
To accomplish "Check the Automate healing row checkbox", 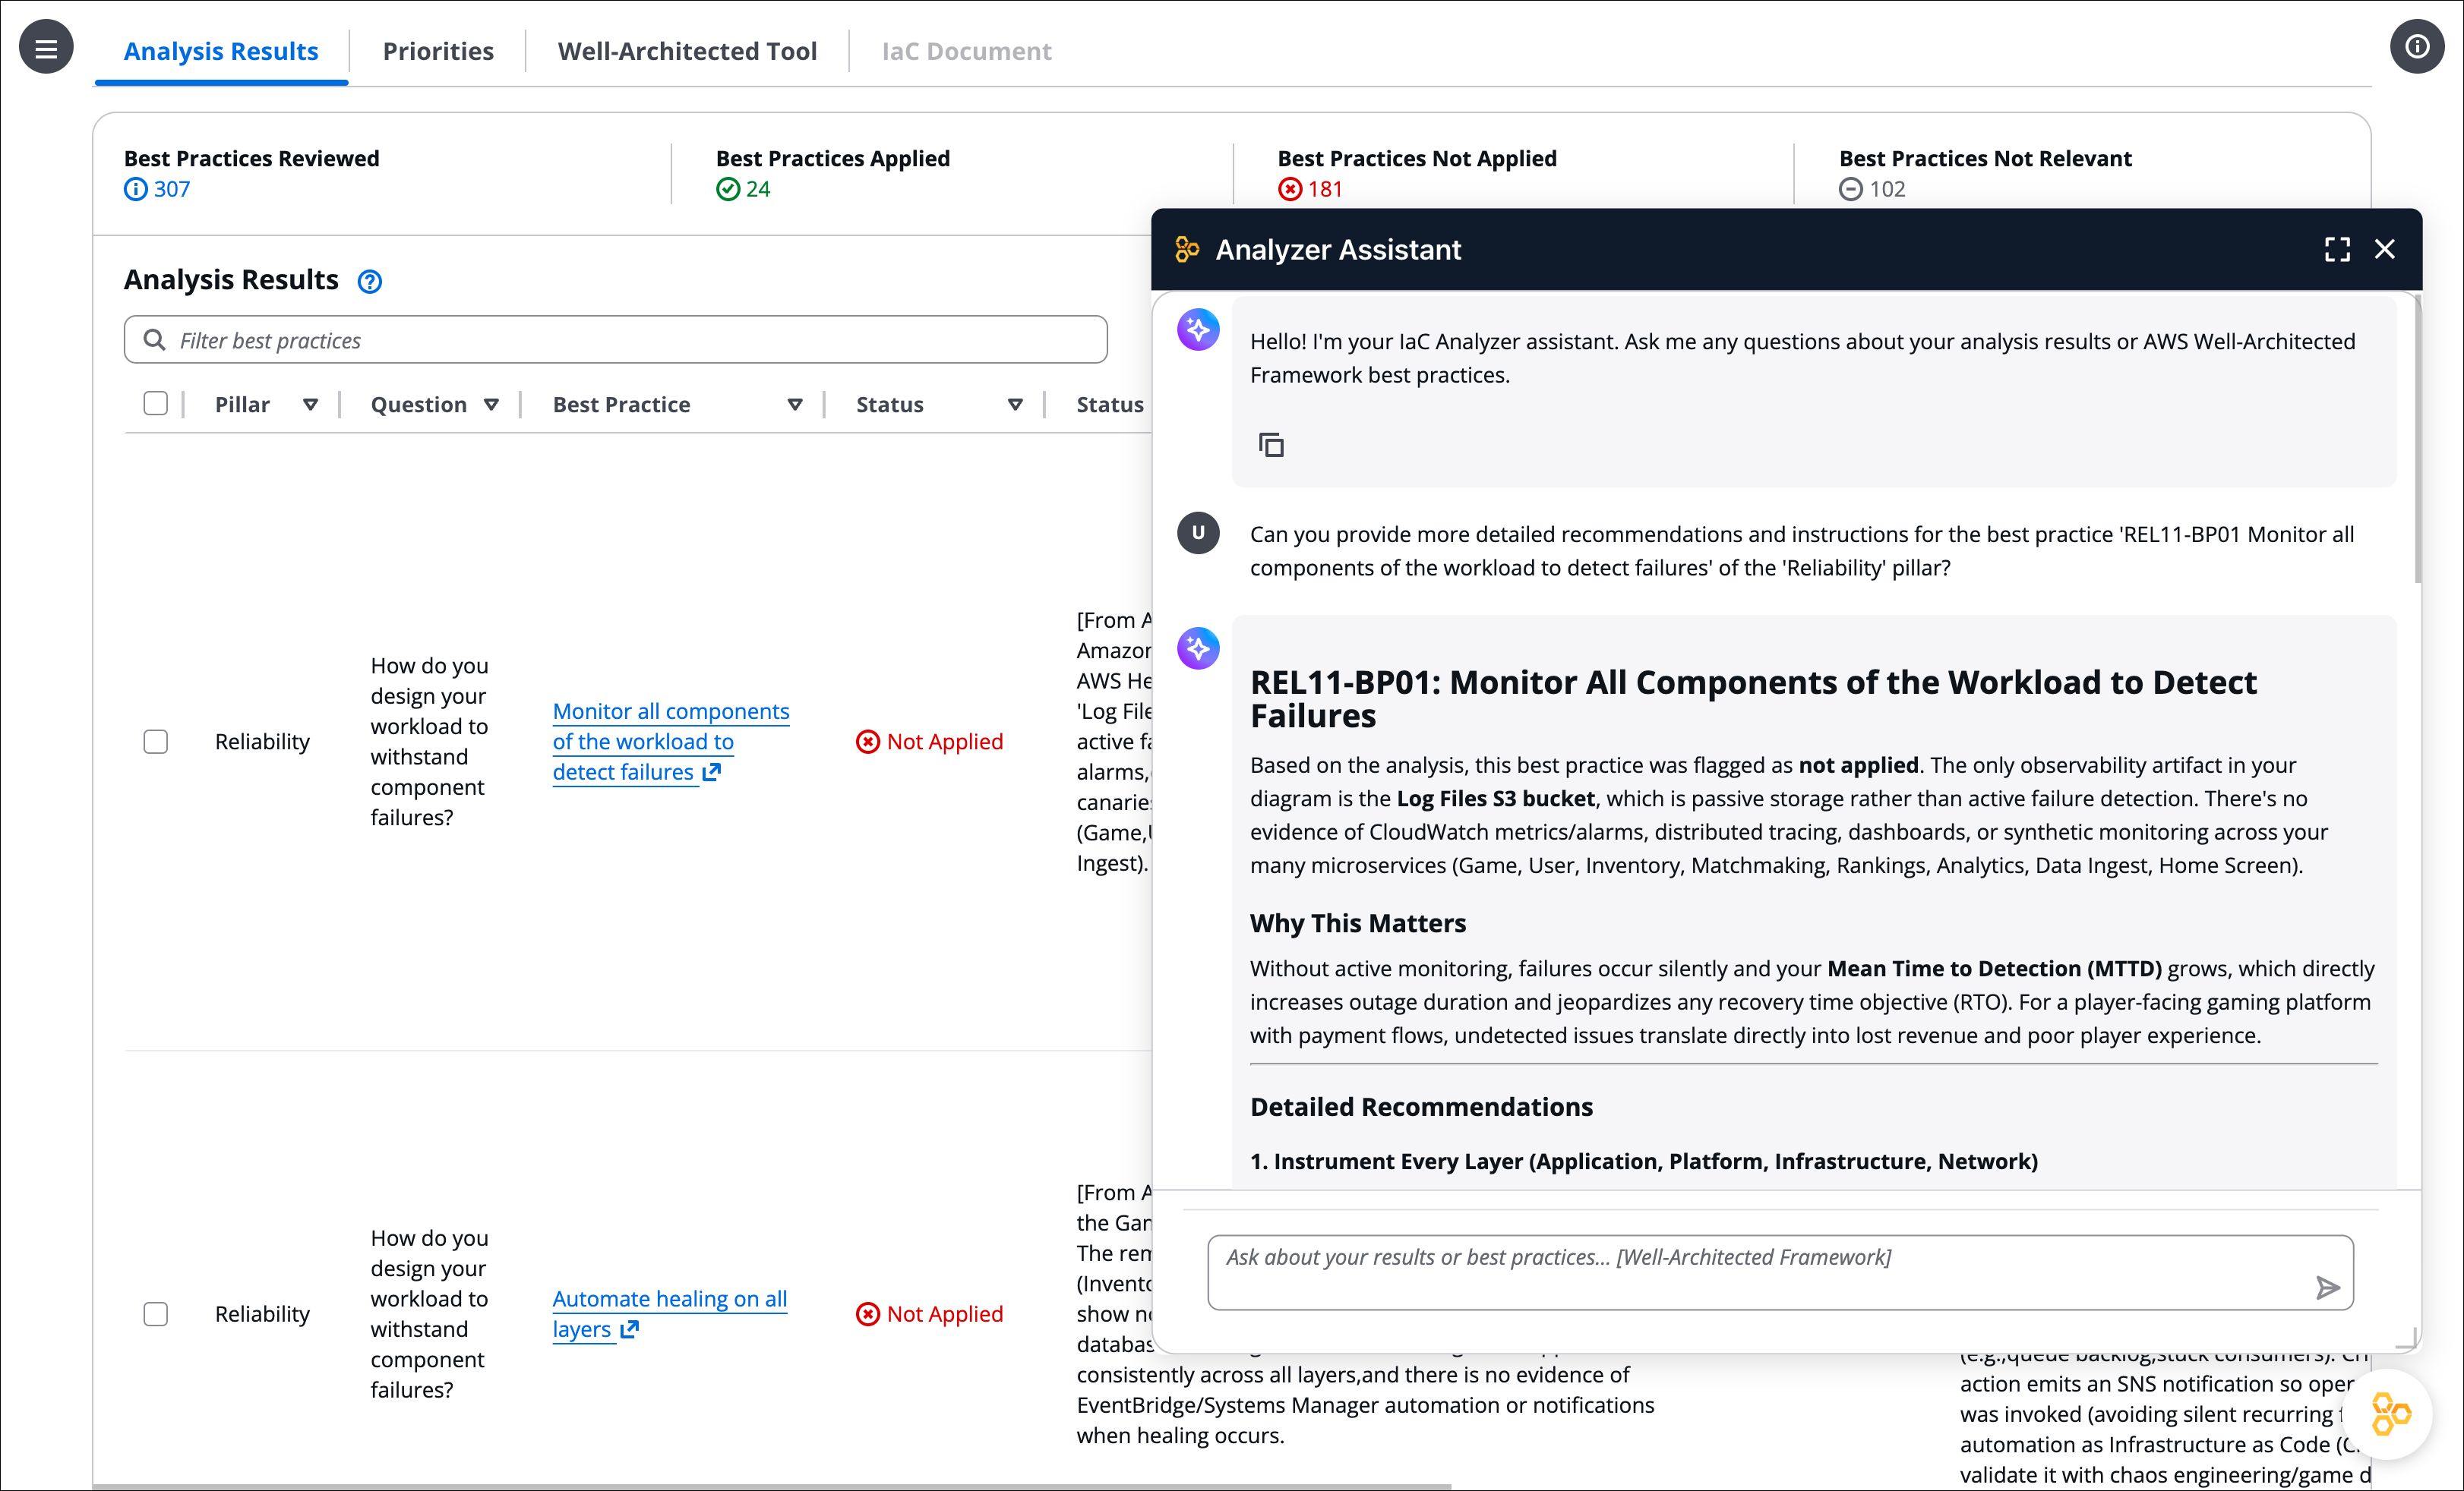I will pyautogui.click(x=155, y=1314).
